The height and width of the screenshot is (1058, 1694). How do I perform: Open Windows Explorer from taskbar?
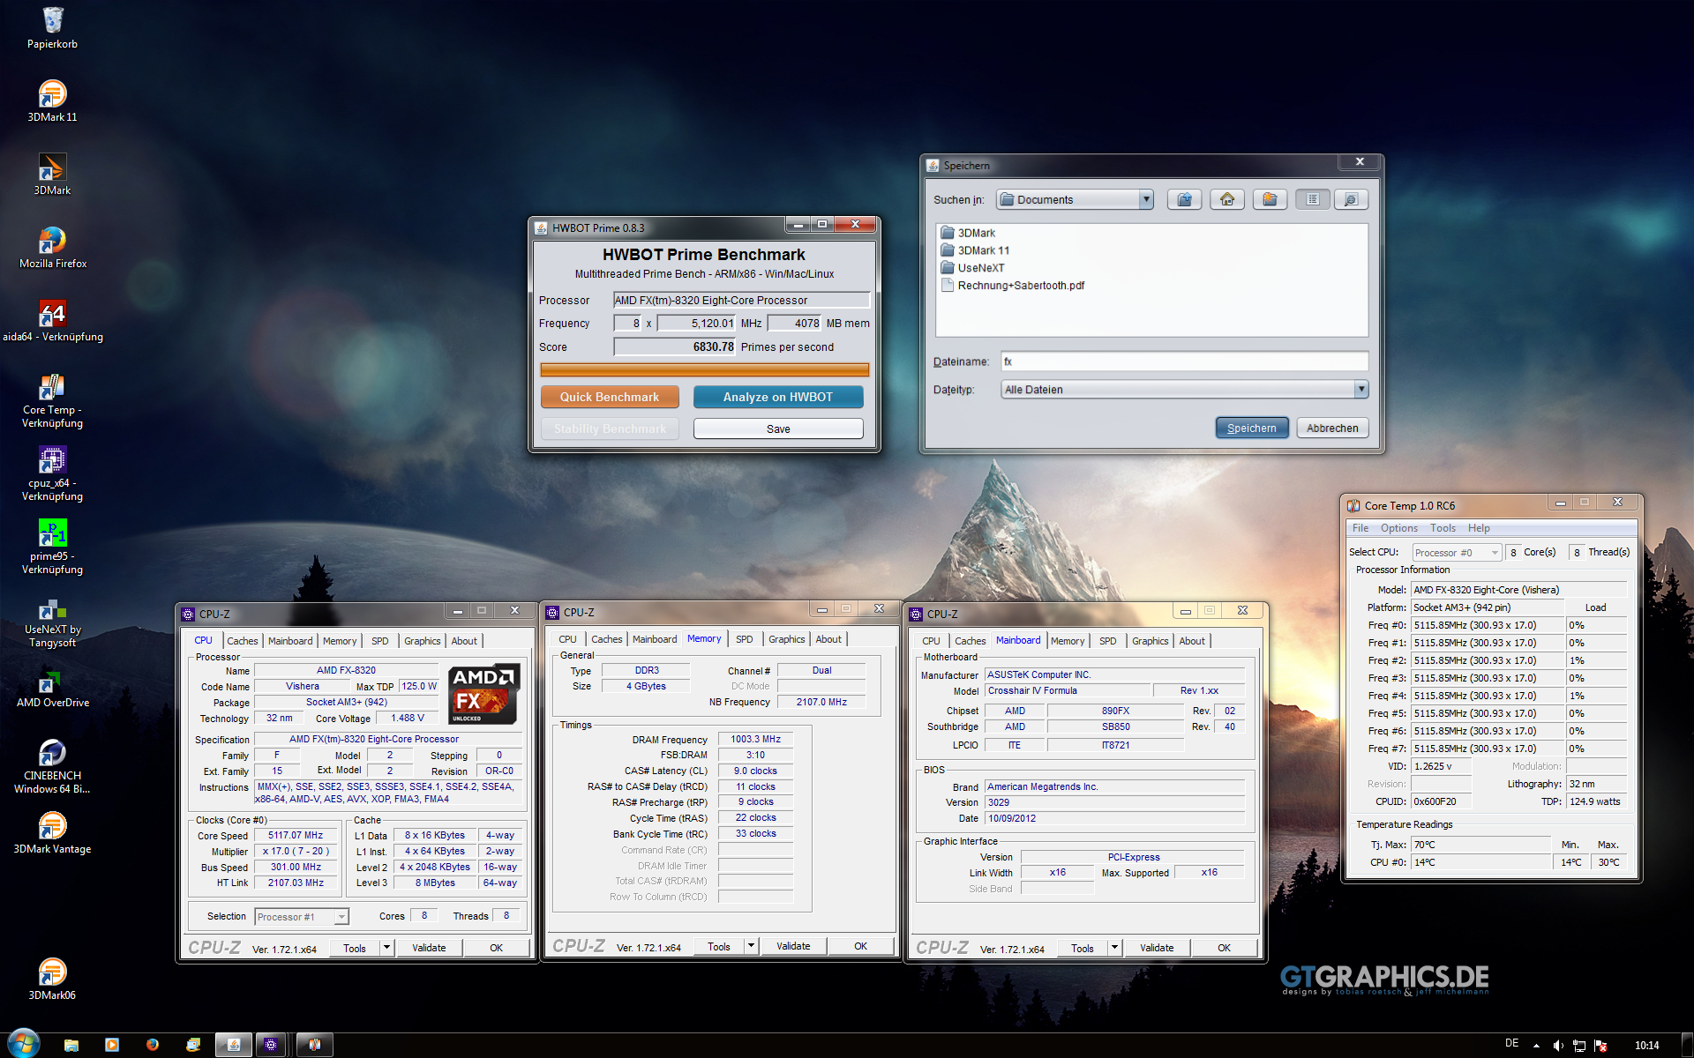tap(71, 1045)
